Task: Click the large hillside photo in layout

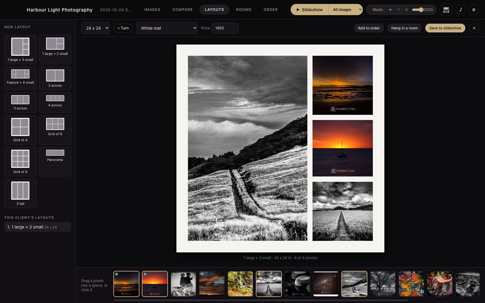Action: point(247,148)
